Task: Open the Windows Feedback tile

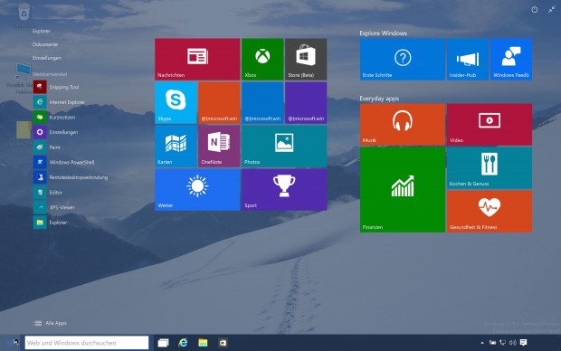Action: tap(511, 59)
